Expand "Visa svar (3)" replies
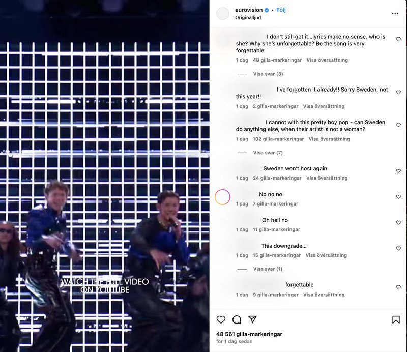Screen dimensions: 407x352 pos(268,74)
